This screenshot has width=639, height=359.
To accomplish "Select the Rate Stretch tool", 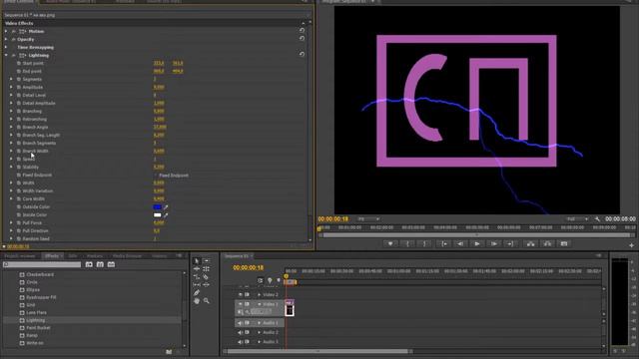I will [197, 277].
